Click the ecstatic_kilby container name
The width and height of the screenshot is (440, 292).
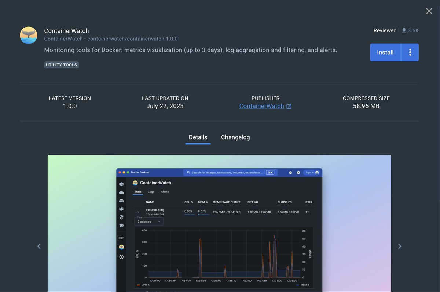155,210
